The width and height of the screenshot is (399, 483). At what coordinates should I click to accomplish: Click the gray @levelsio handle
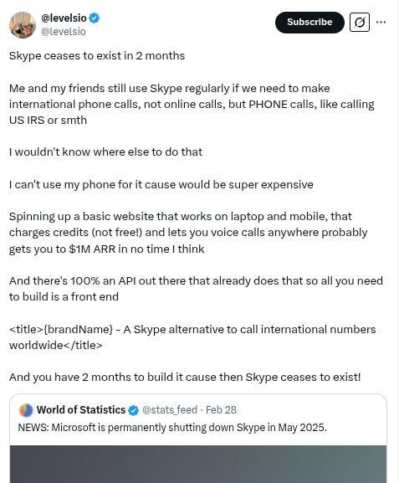(x=64, y=32)
